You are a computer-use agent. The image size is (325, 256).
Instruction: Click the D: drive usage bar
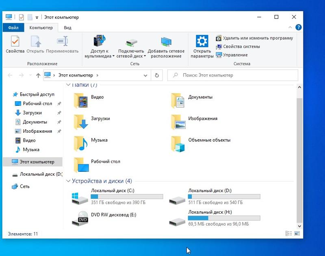point(224,197)
